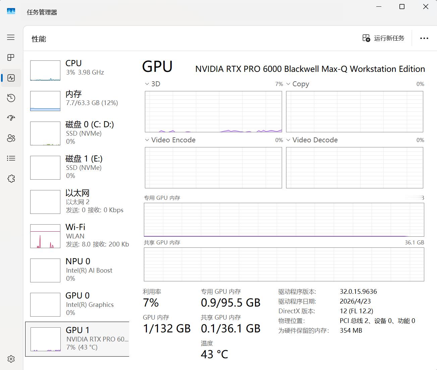Click the 0.1/36.1 GB shared memory value
The height and width of the screenshot is (370, 437).
click(231, 328)
